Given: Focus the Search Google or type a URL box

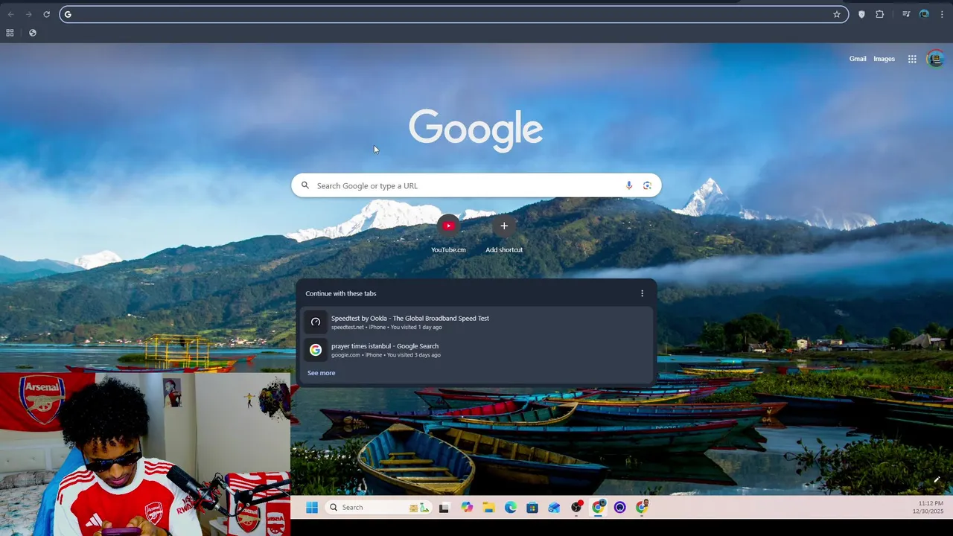Looking at the screenshot, I should [476, 185].
